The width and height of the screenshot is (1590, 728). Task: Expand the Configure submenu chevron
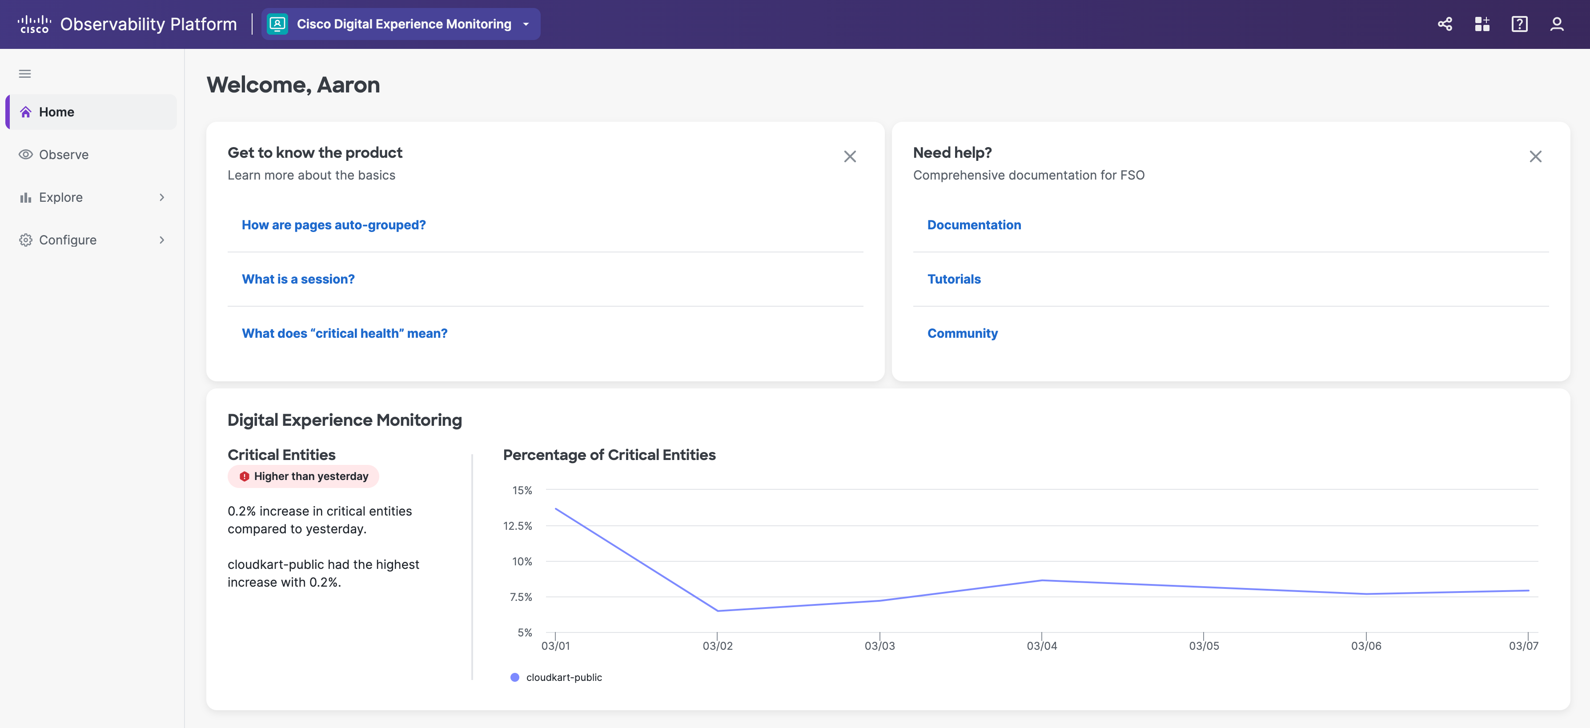pyautogui.click(x=162, y=240)
